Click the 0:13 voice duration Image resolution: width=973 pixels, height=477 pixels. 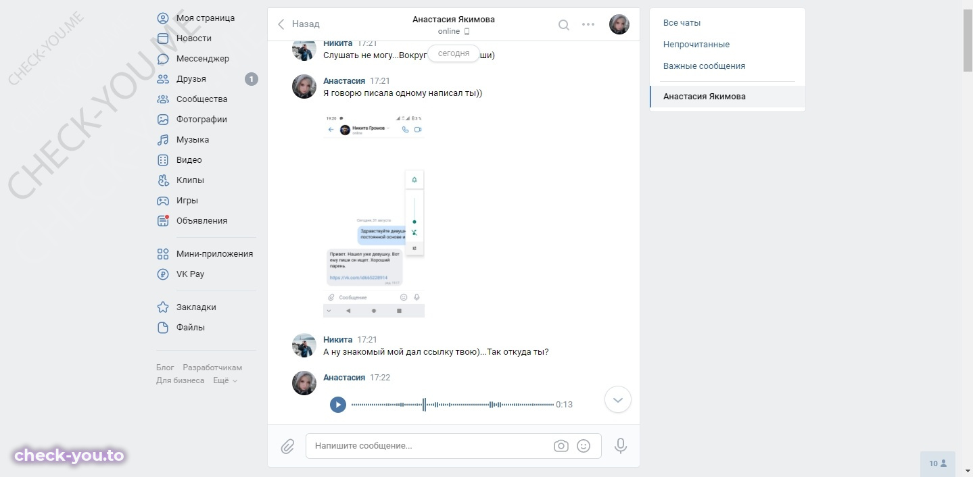pyautogui.click(x=564, y=405)
